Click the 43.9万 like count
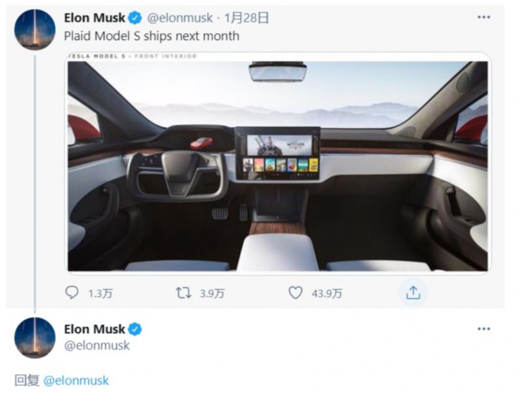The width and height of the screenshot is (519, 393). (327, 293)
